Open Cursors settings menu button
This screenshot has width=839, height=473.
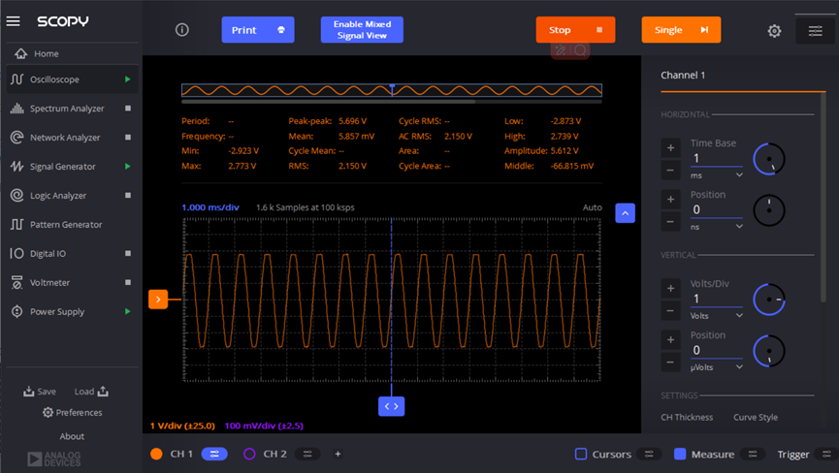tap(649, 455)
